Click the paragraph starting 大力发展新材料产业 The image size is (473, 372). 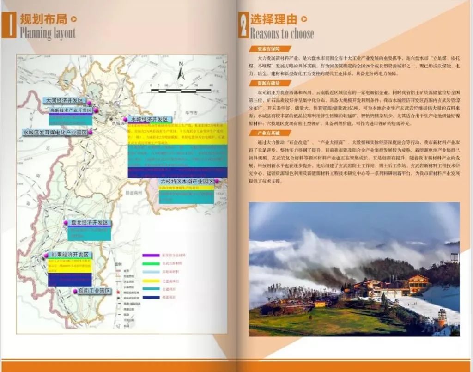354,66
